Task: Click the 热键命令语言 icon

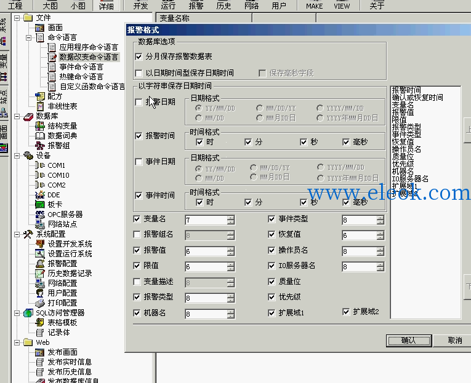Action: (x=52, y=77)
